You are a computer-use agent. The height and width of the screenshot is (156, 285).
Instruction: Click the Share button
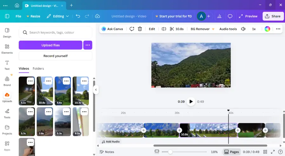coord(273,16)
